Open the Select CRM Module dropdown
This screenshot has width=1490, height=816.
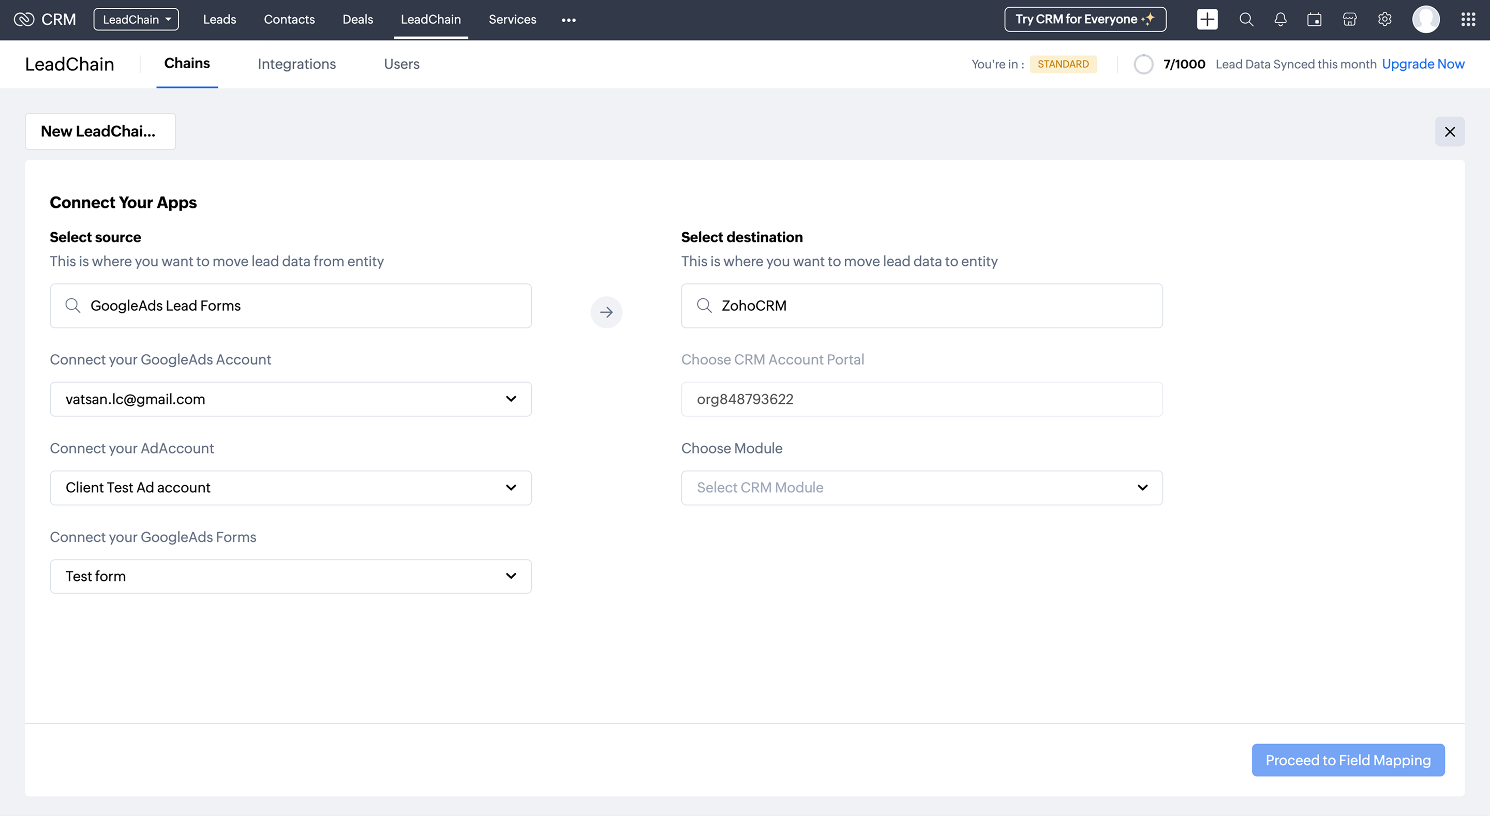pyautogui.click(x=921, y=488)
